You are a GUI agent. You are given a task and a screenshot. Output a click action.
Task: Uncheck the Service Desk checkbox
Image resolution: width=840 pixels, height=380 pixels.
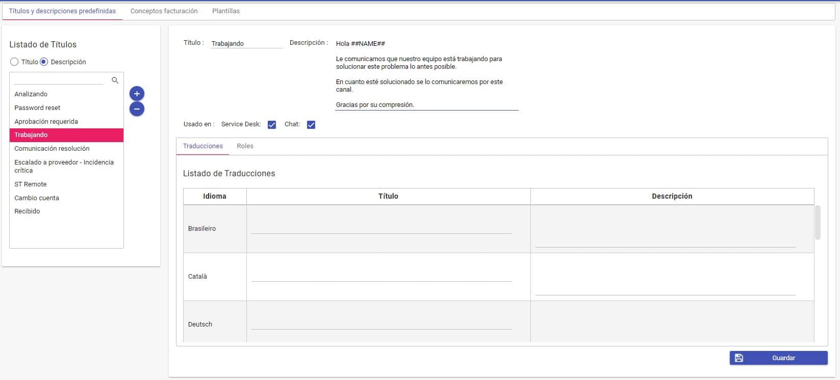point(272,125)
